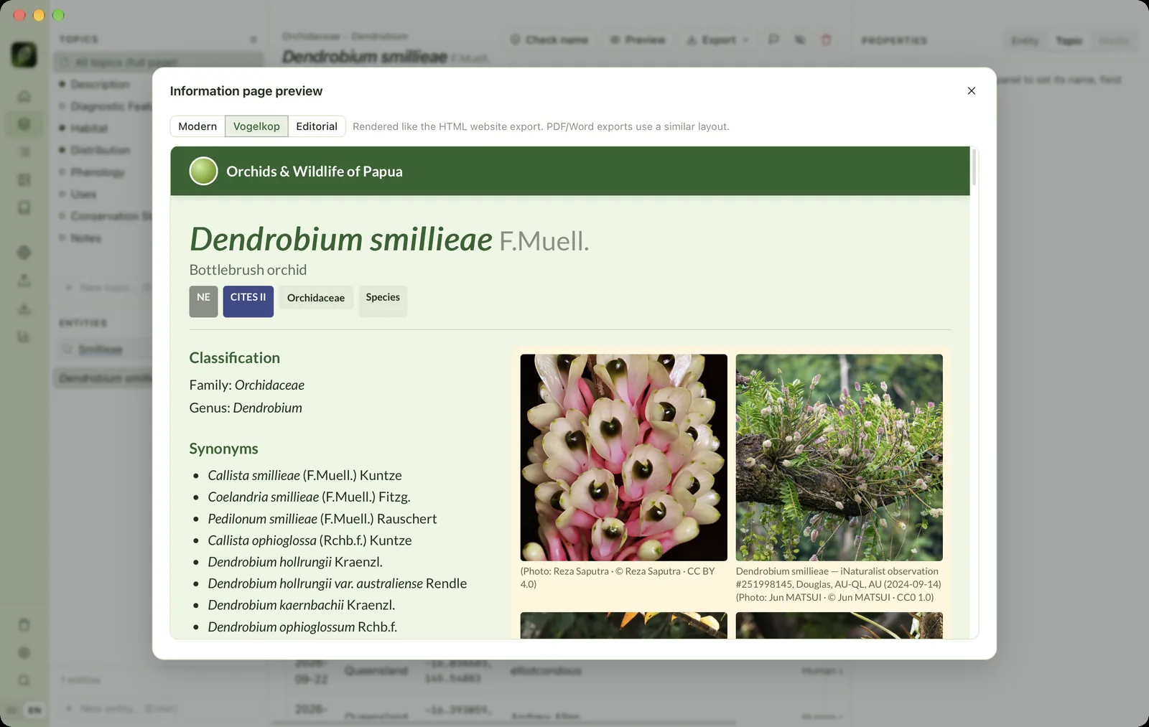
Task: Open the iNaturalist orchid-on-branch photo
Action: tap(839, 457)
